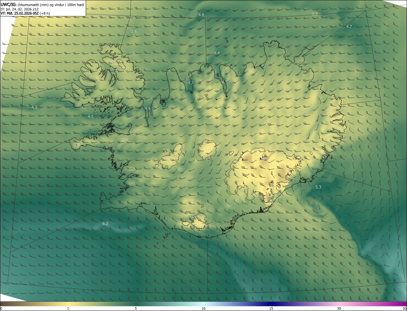Click the colorbar tick label "15"
Screen dimensions: 407x311
click(x=271, y=309)
